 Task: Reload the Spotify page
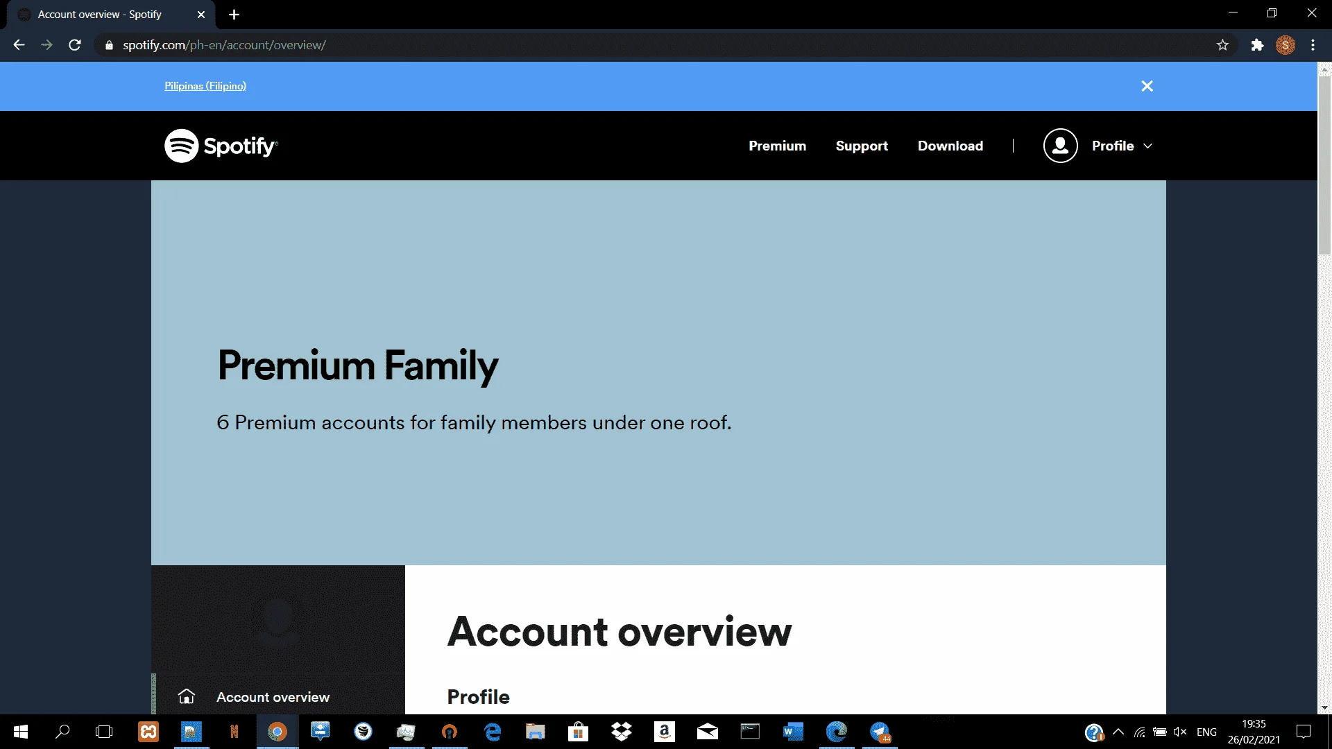coord(75,45)
